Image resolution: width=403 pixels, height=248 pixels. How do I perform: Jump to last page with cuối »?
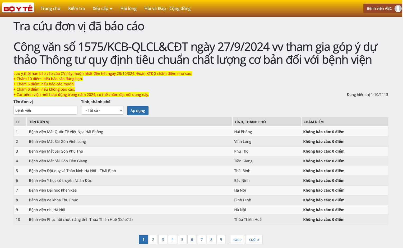click(254, 240)
